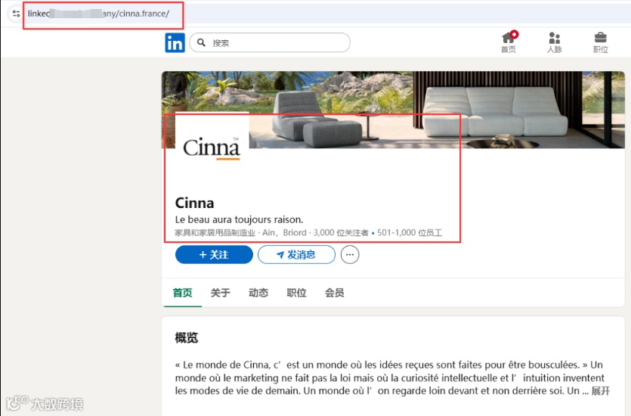
Task: Open the 职位 jobs briefcase icon
Action: tap(601, 42)
